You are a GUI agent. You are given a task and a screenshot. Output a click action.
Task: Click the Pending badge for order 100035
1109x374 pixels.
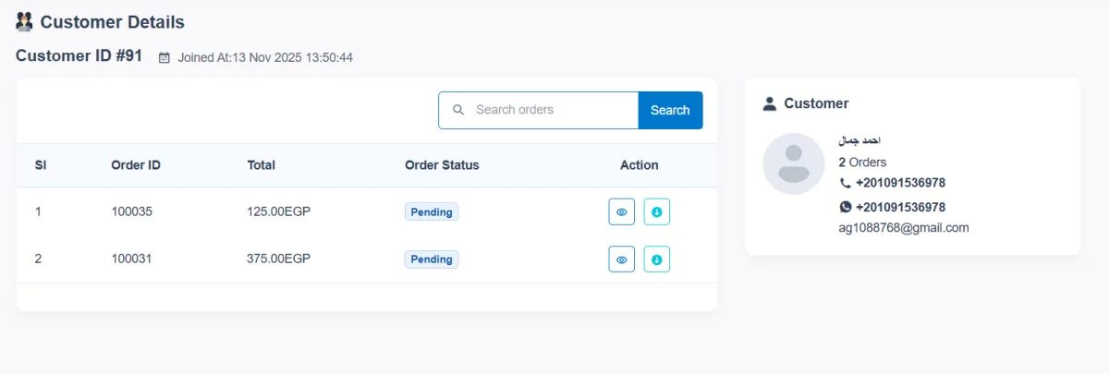(432, 211)
